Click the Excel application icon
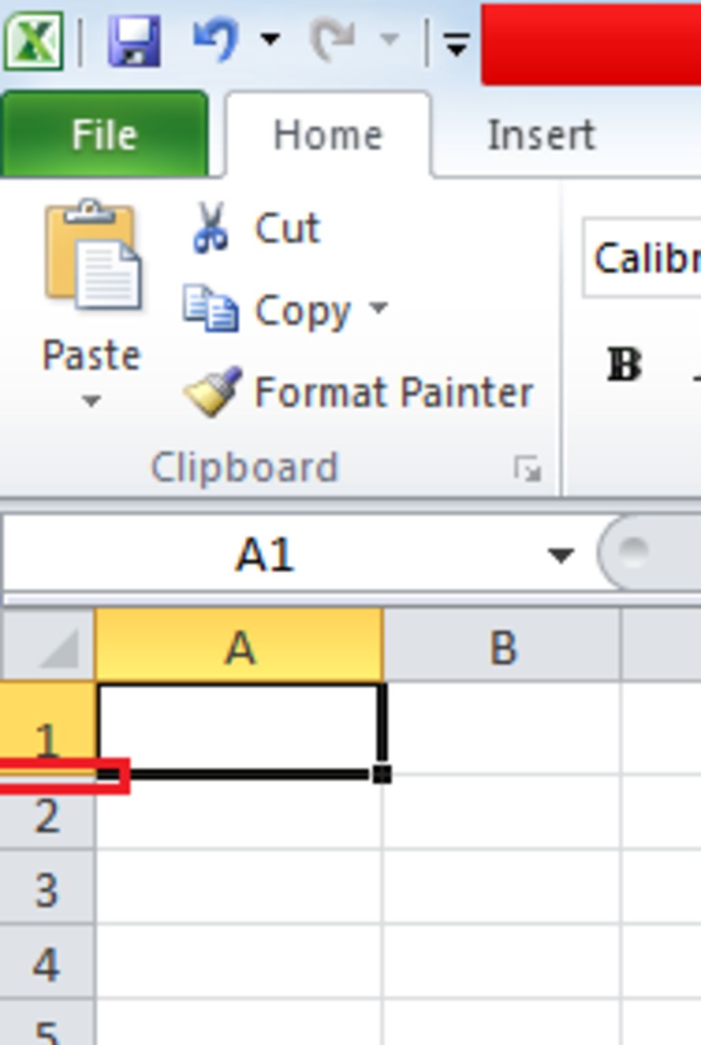This screenshot has height=1045, width=701. (x=34, y=41)
